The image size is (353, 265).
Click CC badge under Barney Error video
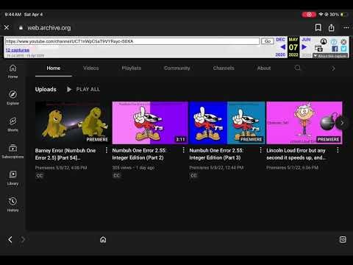(40, 175)
